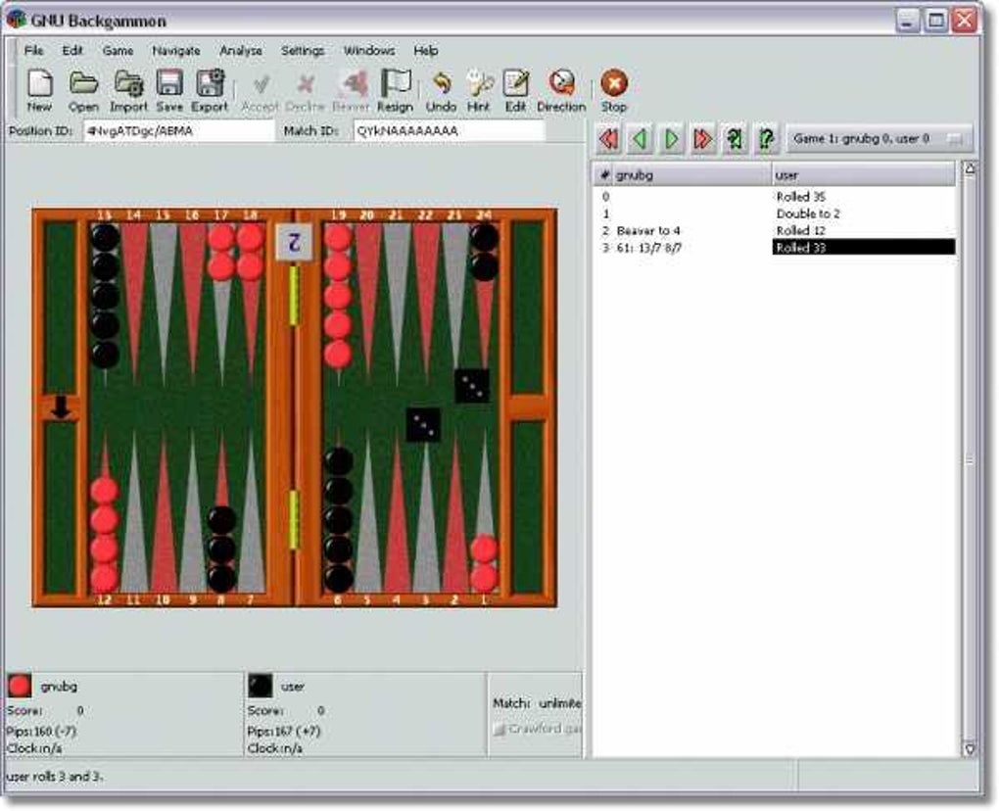The height and width of the screenshot is (811, 999).
Task: Click the "Pips: 160 (-7)" text for gnubg
Action: point(41,731)
